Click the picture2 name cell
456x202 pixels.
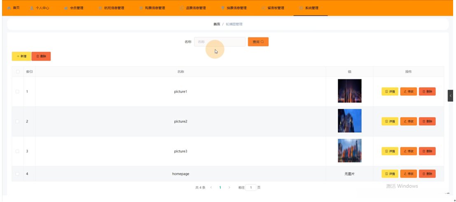tap(180, 122)
